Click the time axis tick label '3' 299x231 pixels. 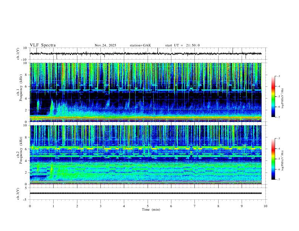100,206
